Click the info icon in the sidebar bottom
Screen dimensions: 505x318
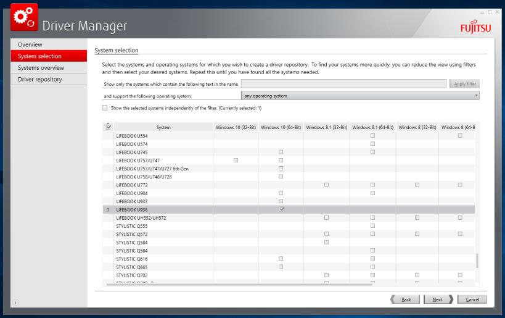coord(16,302)
